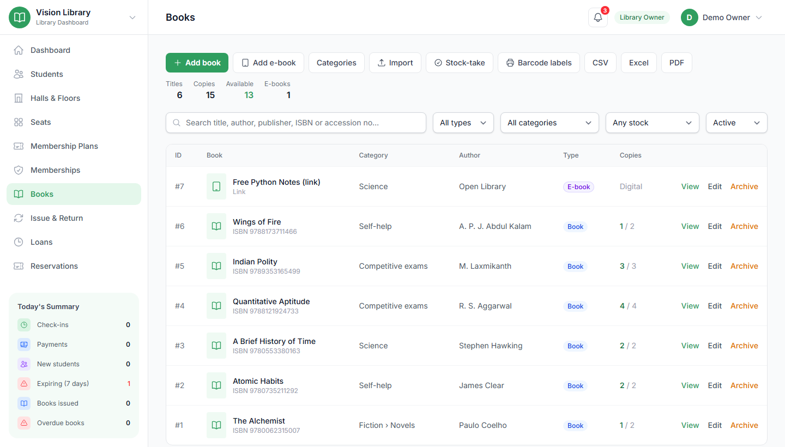Screen dimensions: 785x447
Task: Open Issue & Return in the sidebar
Action: 74,218
